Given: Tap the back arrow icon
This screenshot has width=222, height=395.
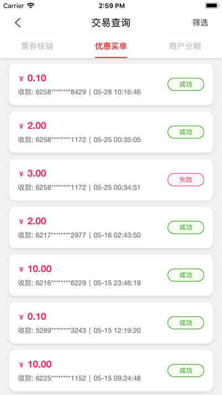Looking at the screenshot, I should 18,23.
